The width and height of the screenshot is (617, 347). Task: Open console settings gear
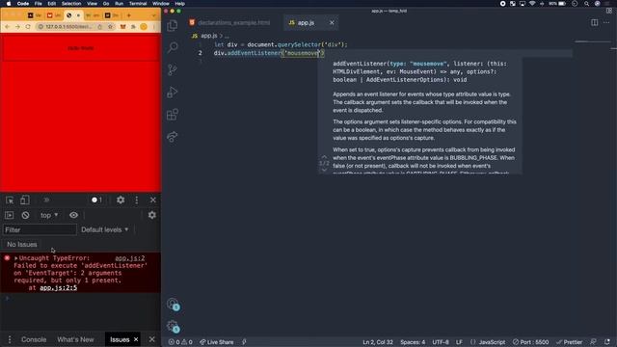coord(152,215)
